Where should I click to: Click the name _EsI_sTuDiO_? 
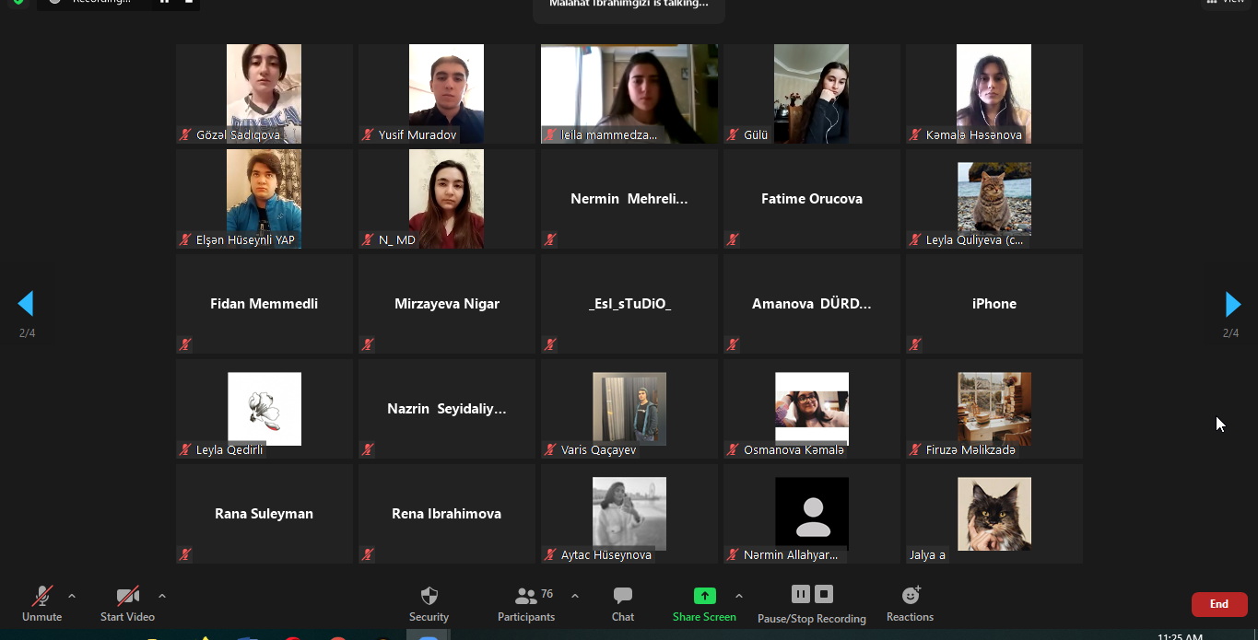[x=629, y=304]
